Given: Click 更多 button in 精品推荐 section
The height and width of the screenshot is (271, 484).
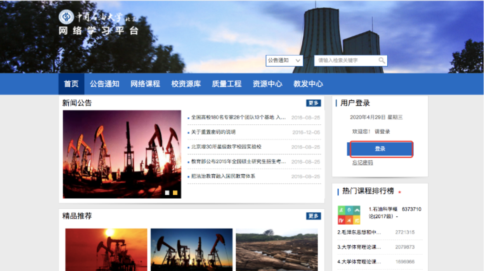Looking at the screenshot, I should coord(313,216).
